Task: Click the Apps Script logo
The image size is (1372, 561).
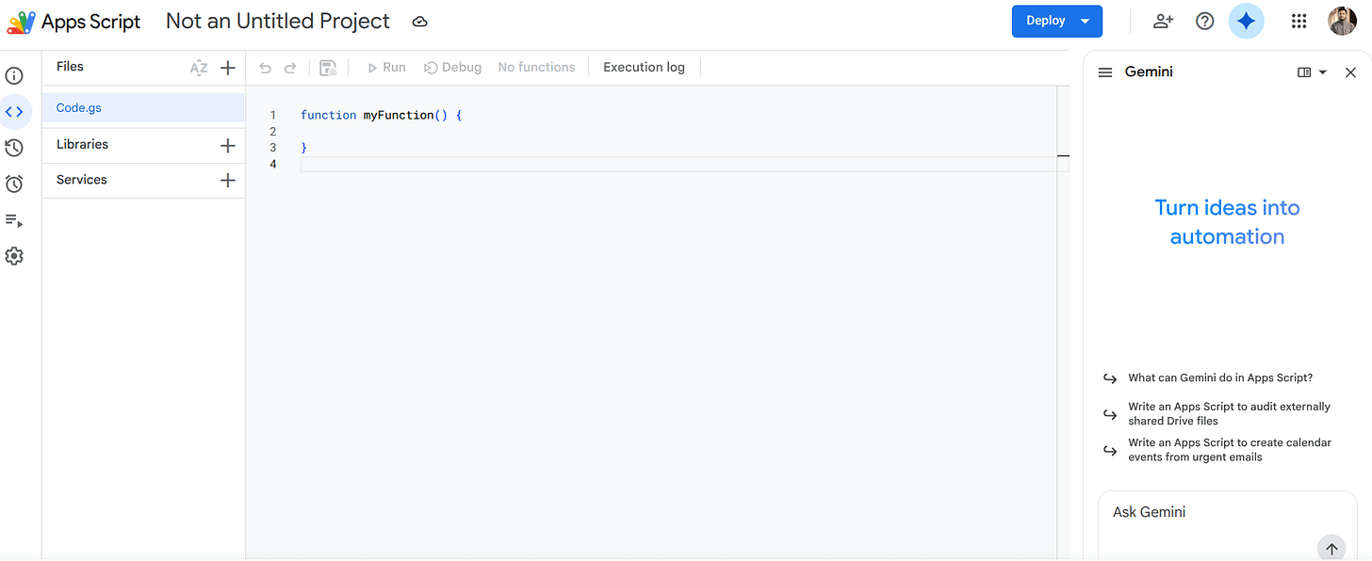Action: pyautogui.click(x=21, y=22)
